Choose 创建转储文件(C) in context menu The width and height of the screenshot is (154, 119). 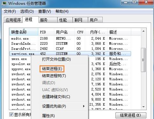(x=56, y=97)
